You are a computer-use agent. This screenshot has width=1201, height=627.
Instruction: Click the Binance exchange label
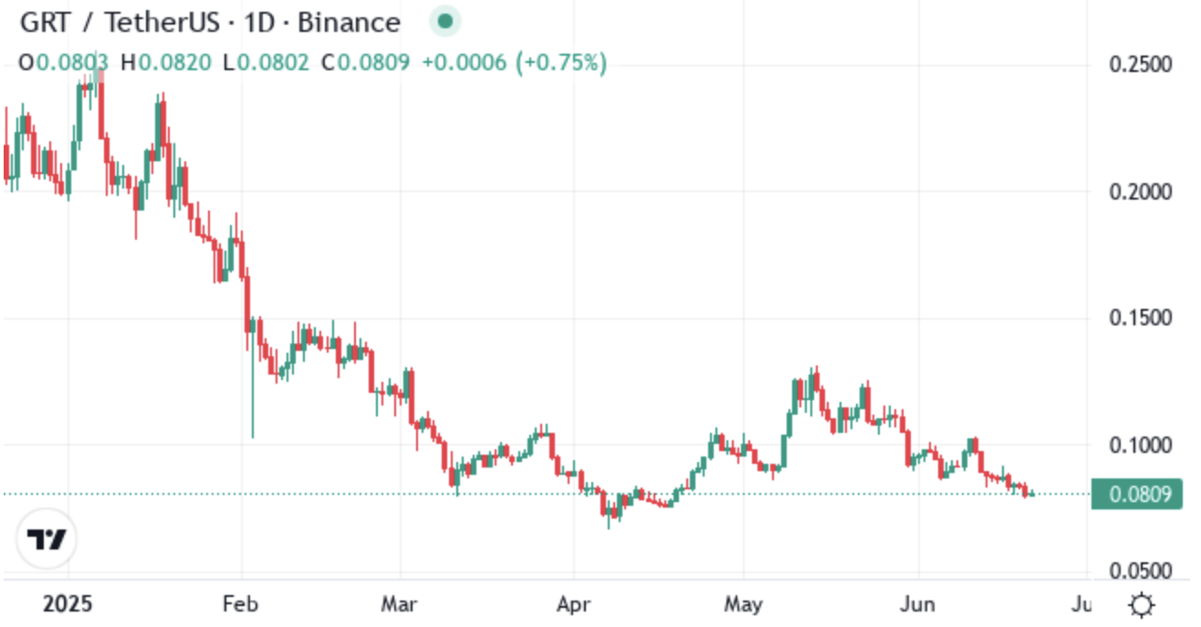click(x=349, y=23)
